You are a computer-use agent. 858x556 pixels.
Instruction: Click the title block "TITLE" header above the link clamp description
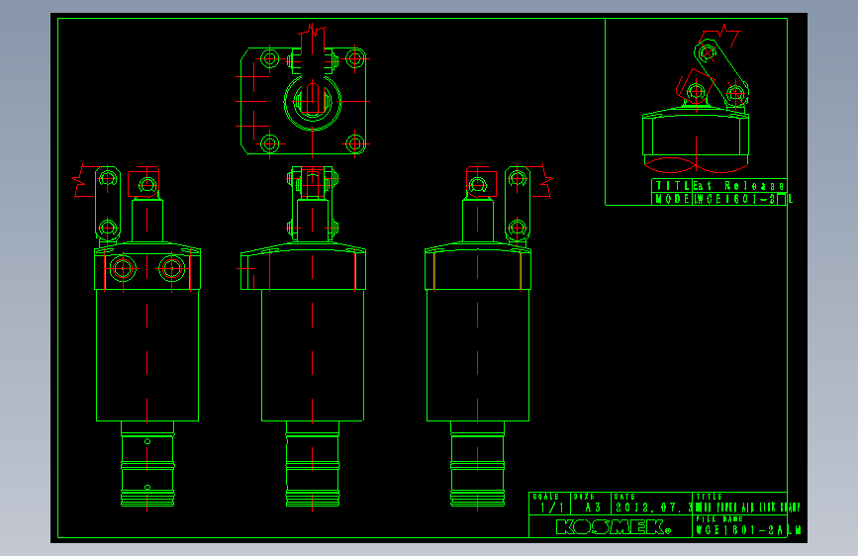[709, 497]
